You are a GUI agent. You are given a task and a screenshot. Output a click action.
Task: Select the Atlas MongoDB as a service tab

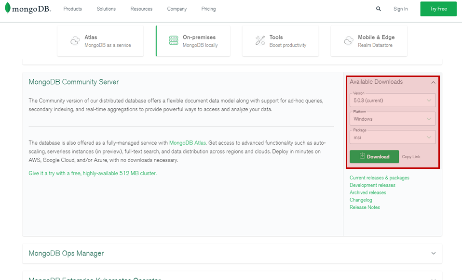tap(100, 41)
